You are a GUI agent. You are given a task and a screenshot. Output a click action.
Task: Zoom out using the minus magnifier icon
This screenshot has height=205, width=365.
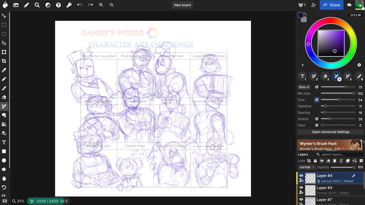point(112,5)
